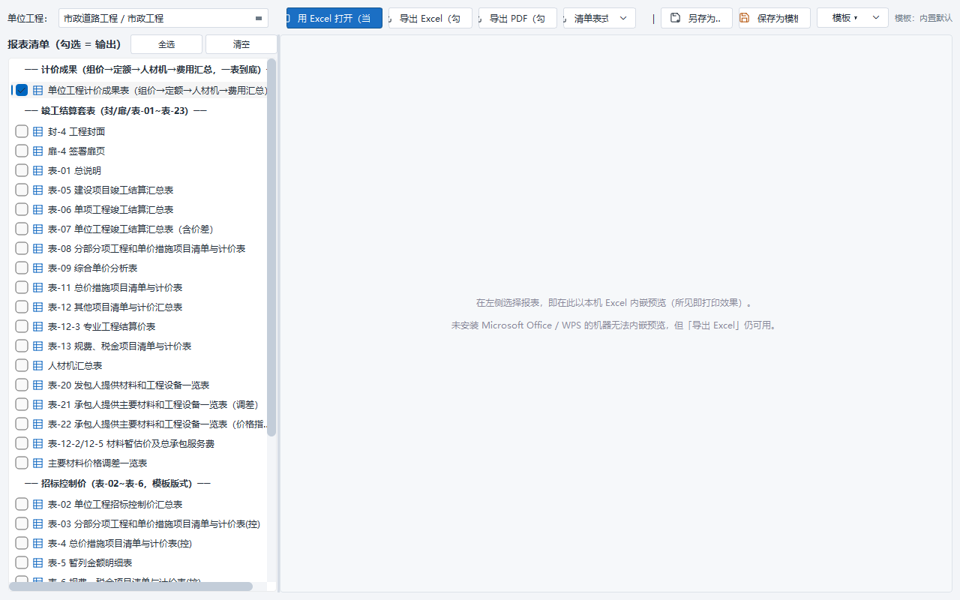Click the table icon beside 扉-4 签署扉页
The height and width of the screenshot is (600, 960).
tap(38, 151)
